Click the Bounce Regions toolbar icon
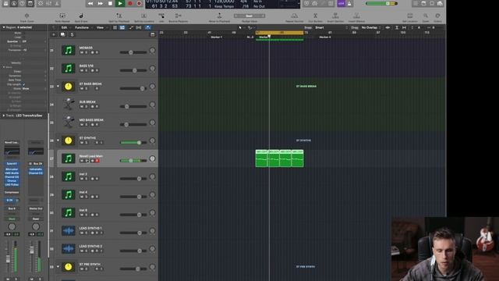The width and height of the screenshot is (499, 281). (x=179, y=16)
